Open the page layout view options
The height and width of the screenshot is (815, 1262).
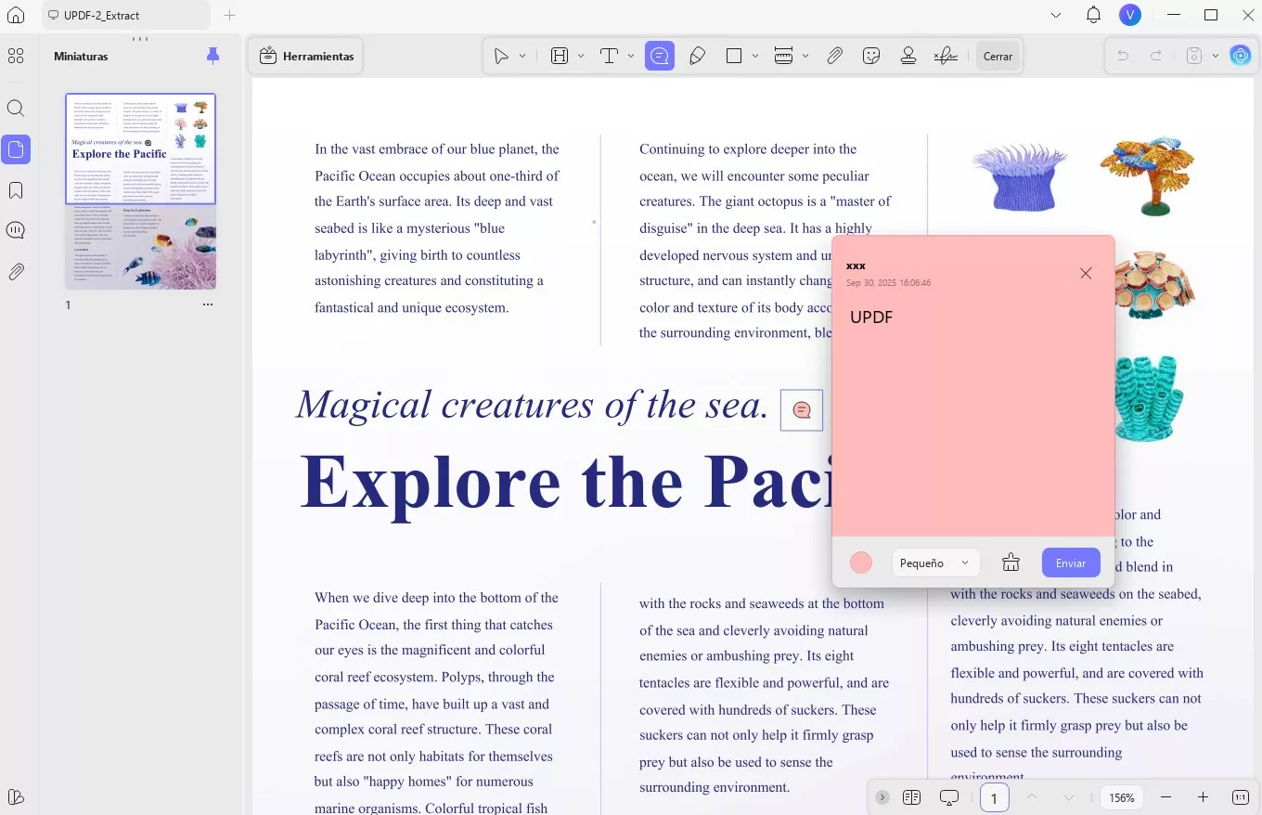coord(911,797)
